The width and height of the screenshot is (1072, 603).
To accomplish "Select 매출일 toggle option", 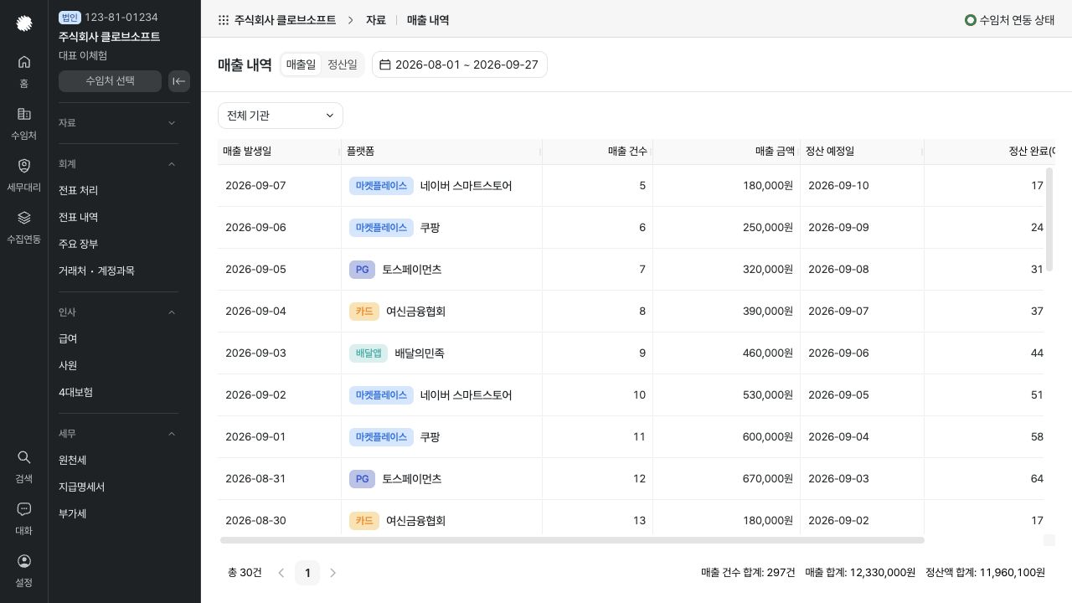I will point(301,64).
